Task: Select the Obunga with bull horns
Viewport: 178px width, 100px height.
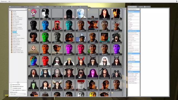Action: click(x=57, y=85)
